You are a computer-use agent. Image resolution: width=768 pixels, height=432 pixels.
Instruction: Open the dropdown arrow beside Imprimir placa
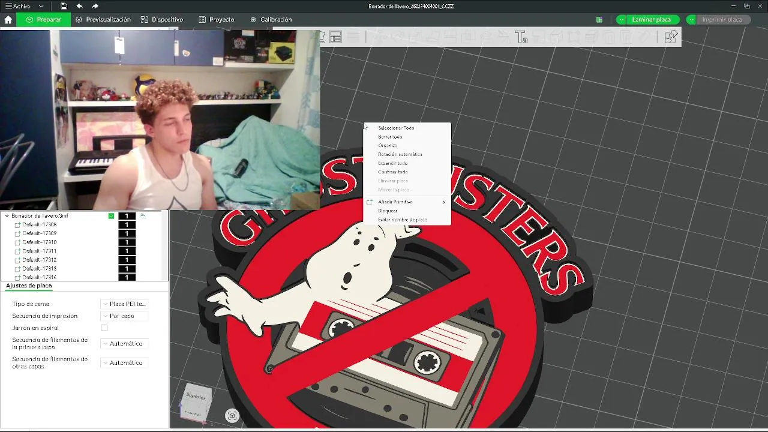[x=691, y=20]
